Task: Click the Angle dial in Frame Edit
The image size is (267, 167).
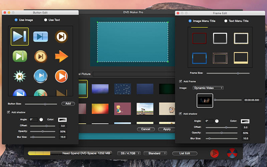Action: click(x=217, y=121)
